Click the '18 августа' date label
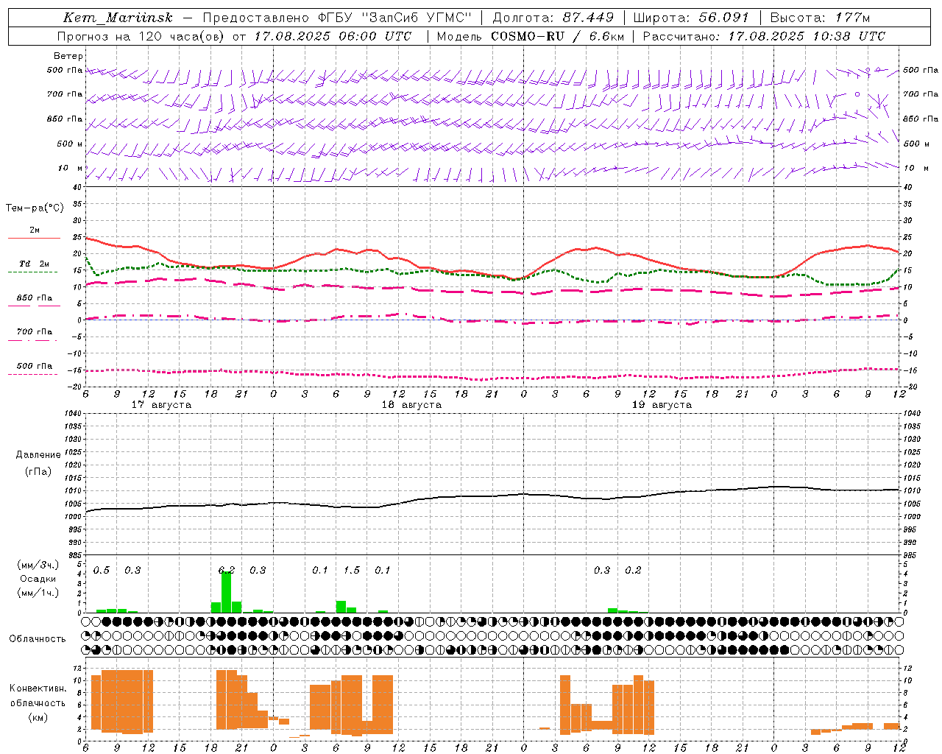 pyautogui.click(x=411, y=405)
